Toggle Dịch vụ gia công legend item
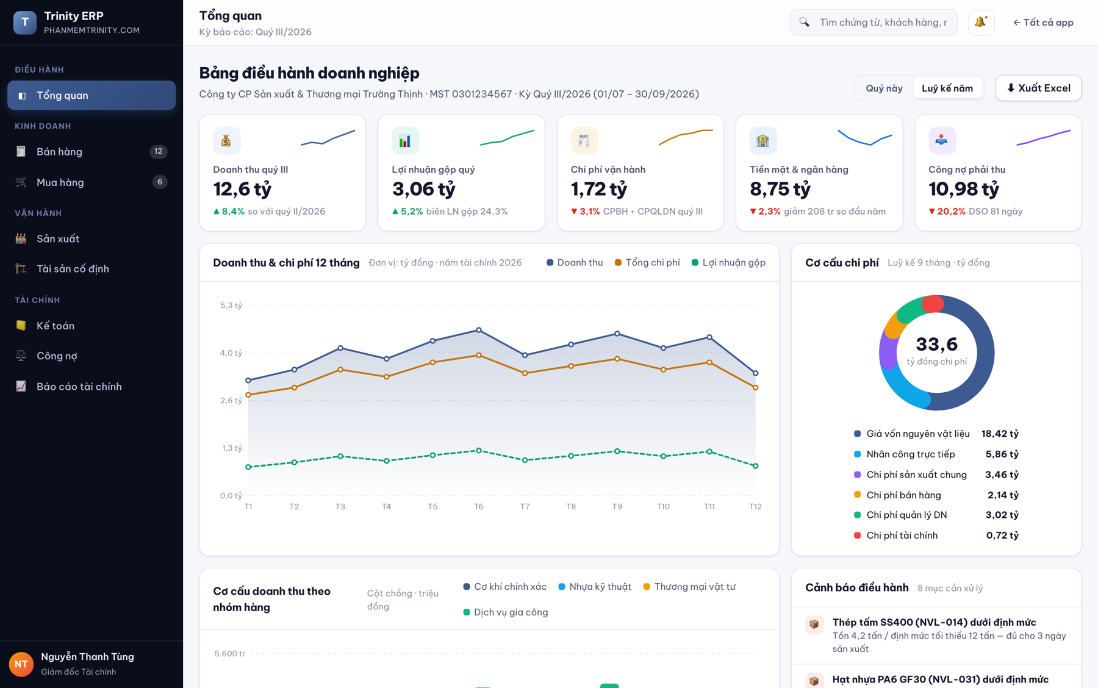The width and height of the screenshot is (1098, 688). tap(506, 612)
